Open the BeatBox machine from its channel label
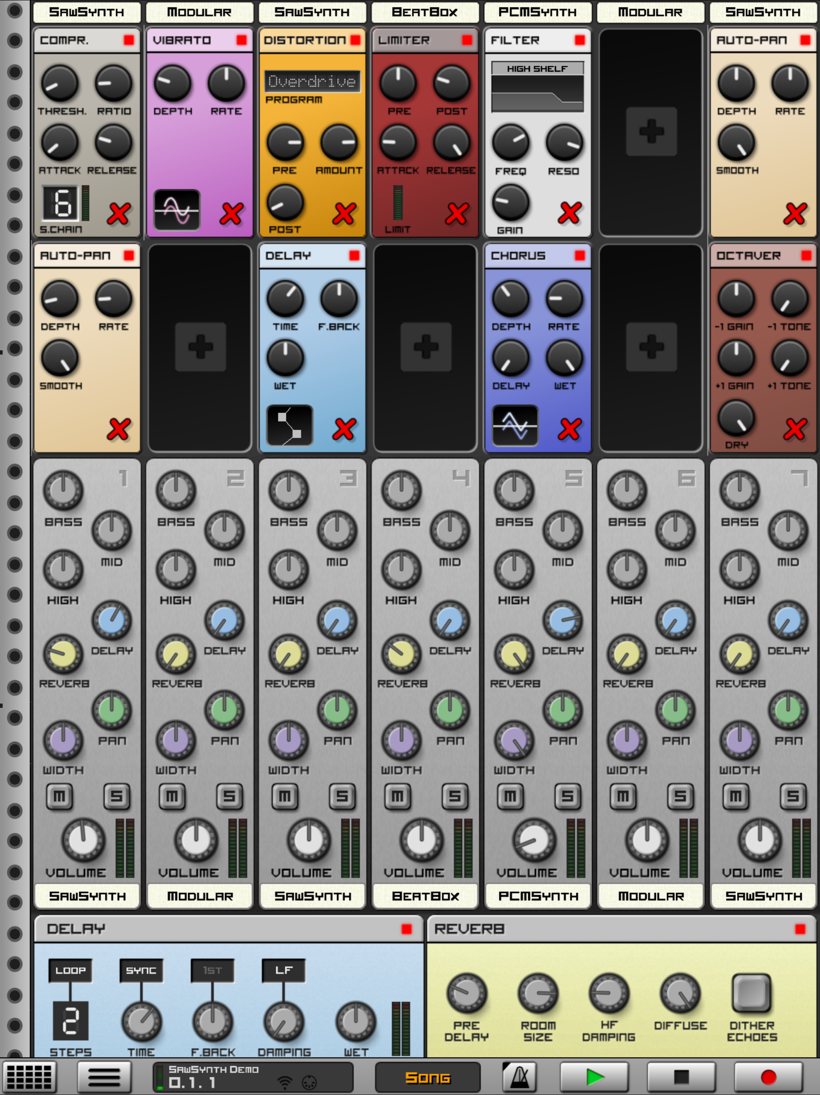Screen dimensions: 820x1095 pyautogui.click(x=425, y=896)
